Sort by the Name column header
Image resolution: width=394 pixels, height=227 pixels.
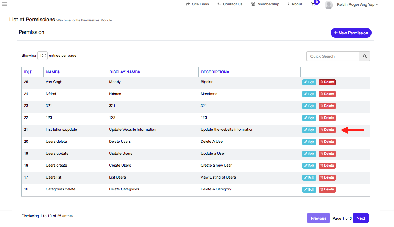coord(53,72)
